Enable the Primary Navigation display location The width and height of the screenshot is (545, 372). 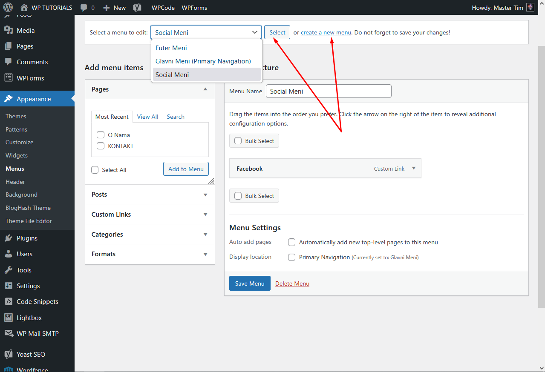click(292, 258)
